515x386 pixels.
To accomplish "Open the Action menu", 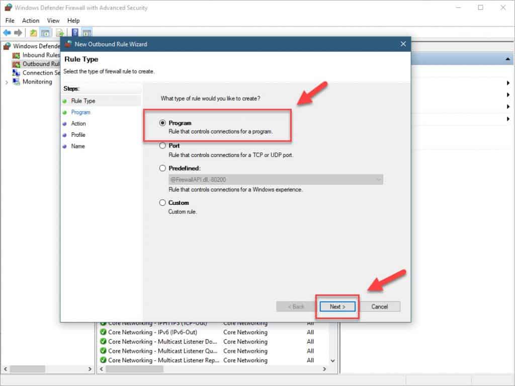I will point(30,21).
